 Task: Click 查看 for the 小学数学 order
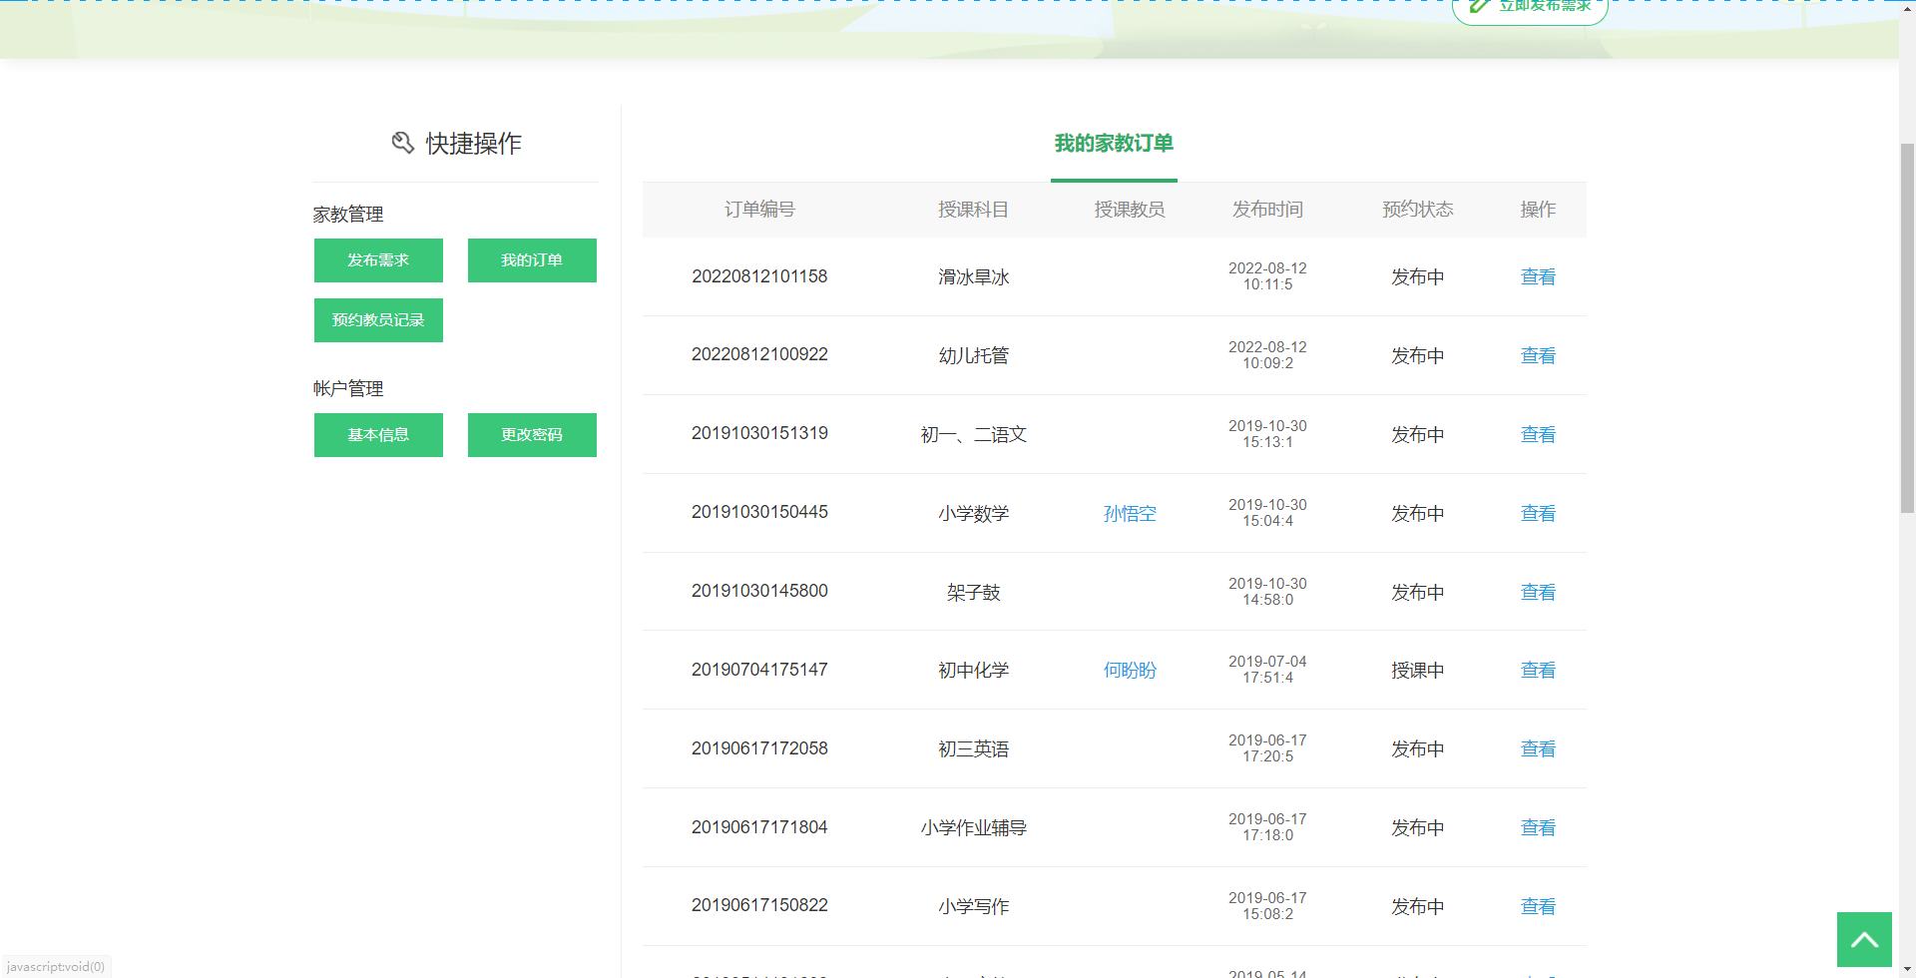click(x=1538, y=514)
